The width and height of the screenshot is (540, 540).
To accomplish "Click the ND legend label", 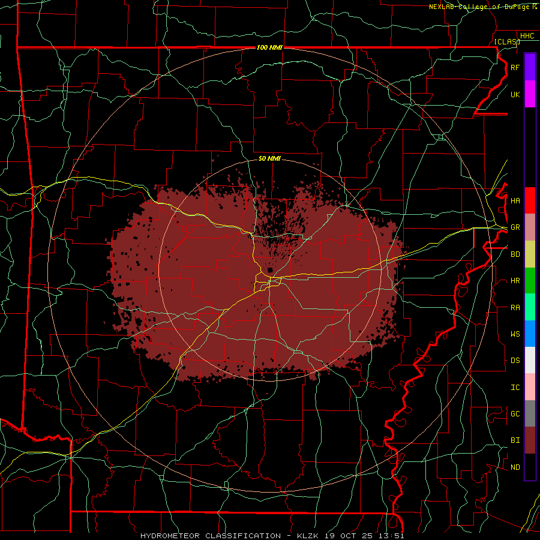I will click(515, 467).
